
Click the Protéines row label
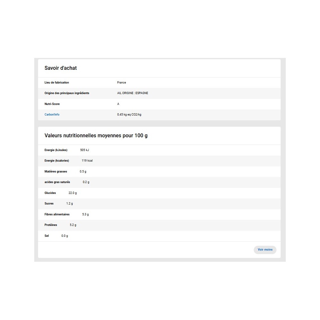point(51,225)
